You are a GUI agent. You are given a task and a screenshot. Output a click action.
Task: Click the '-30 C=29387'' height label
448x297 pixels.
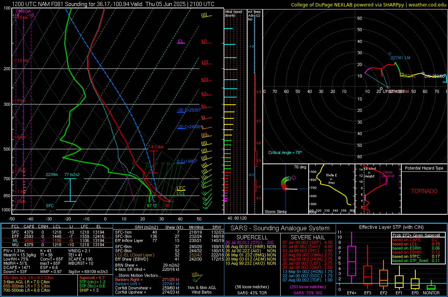tap(189, 110)
